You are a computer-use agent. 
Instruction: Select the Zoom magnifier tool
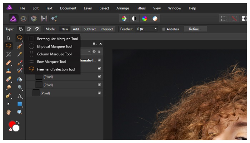point(20,112)
